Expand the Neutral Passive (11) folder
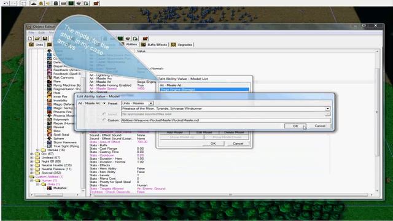This screenshot has width=393, height=221. 32,169
